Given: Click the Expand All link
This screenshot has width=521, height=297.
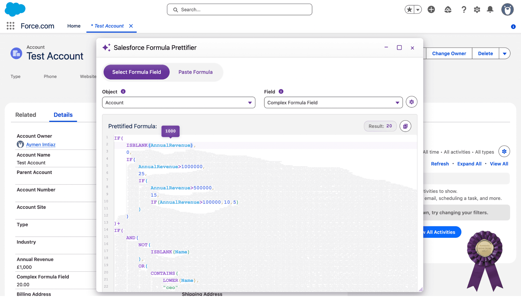Looking at the screenshot, I should pos(469,164).
